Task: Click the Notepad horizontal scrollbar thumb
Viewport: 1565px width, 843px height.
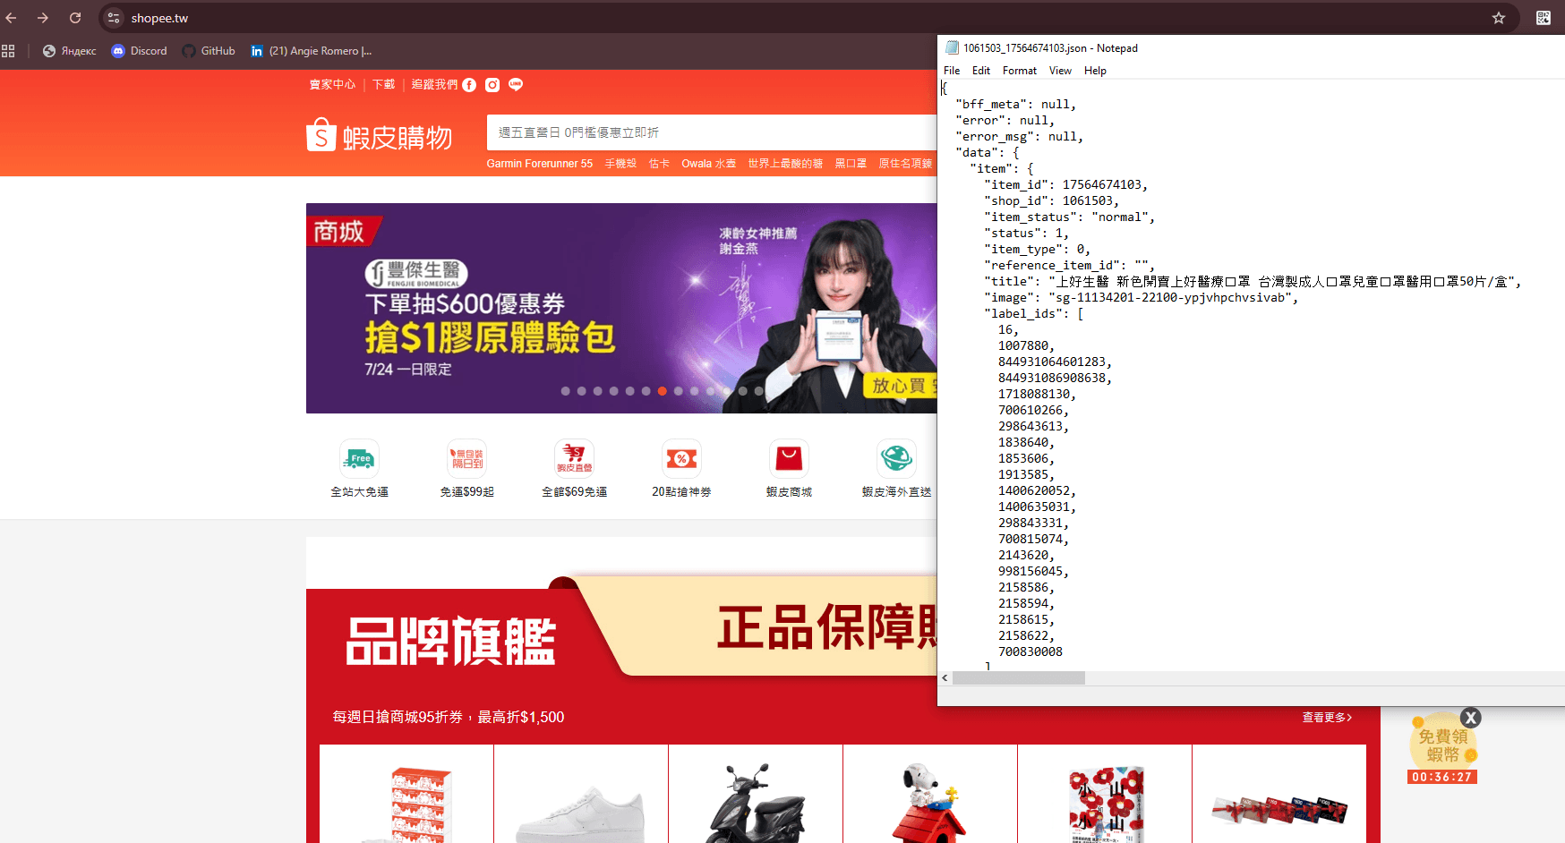Action: pos(1019,678)
